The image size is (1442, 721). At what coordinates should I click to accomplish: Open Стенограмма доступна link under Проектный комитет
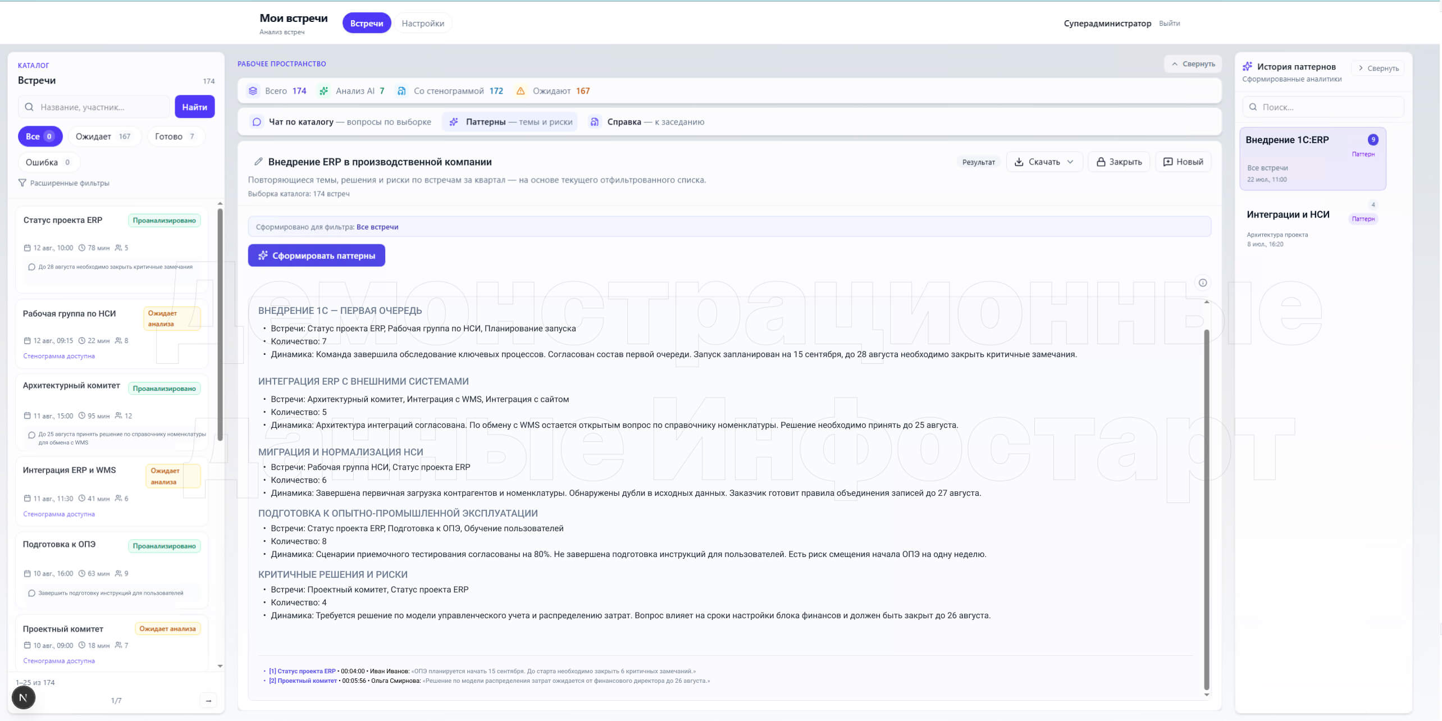(59, 661)
